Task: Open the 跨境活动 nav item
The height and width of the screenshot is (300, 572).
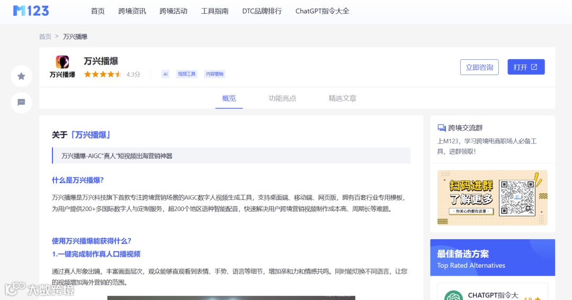Action: (x=173, y=11)
